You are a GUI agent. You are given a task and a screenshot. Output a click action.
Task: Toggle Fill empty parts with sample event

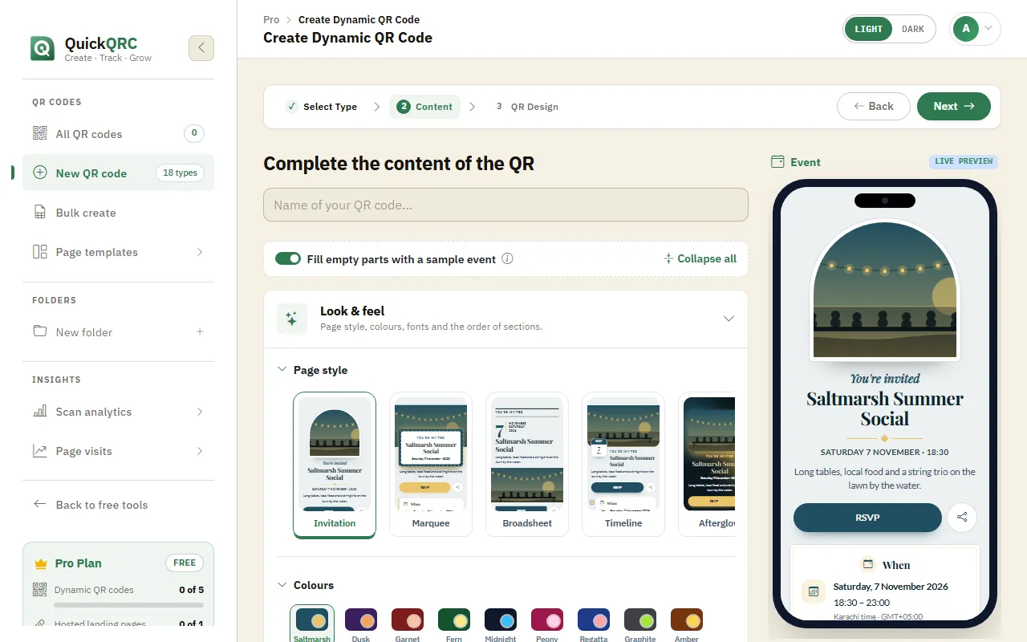[288, 258]
